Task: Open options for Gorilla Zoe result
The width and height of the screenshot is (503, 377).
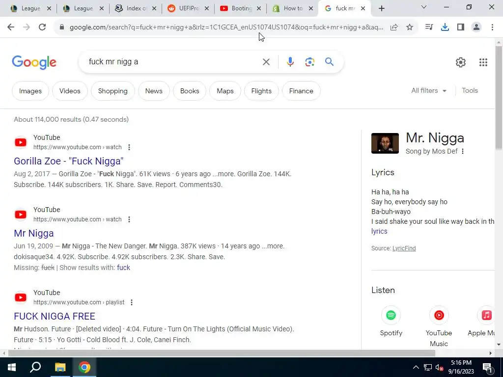Action: click(129, 147)
